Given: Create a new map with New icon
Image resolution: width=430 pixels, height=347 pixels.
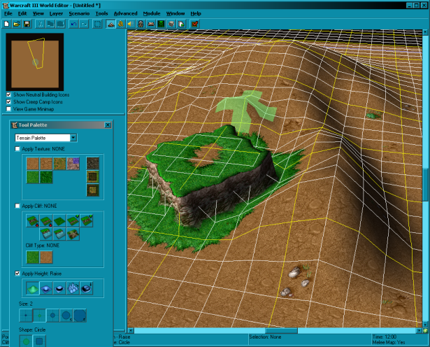Looking at the screenshot, I should tap(6, 24).
